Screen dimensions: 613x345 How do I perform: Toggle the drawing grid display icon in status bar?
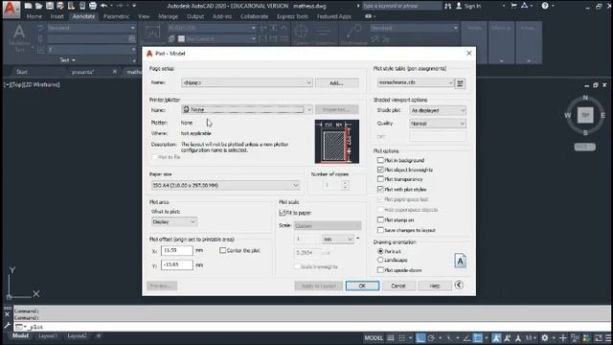coord(391,338)
